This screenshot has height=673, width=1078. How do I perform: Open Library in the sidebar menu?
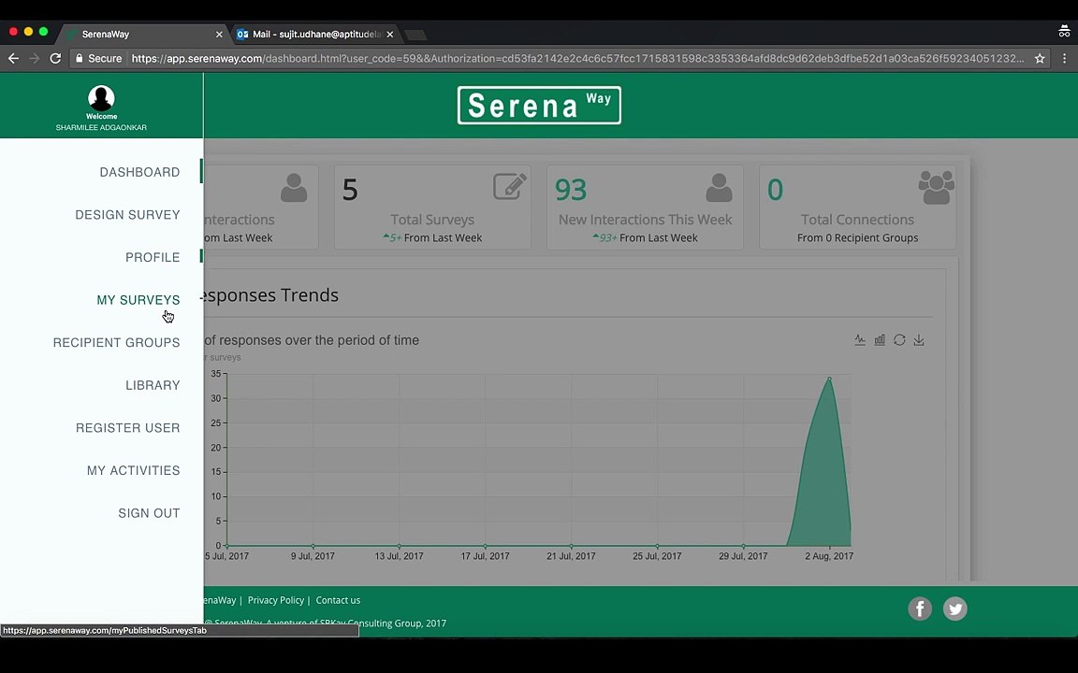[x=153, y=385]
